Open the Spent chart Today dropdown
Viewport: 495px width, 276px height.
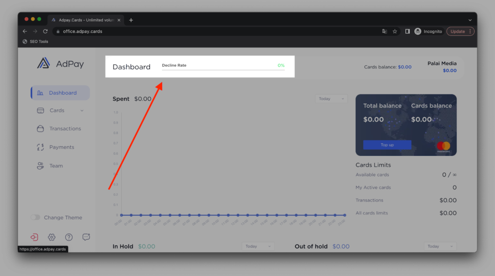(x=331, y=99)
